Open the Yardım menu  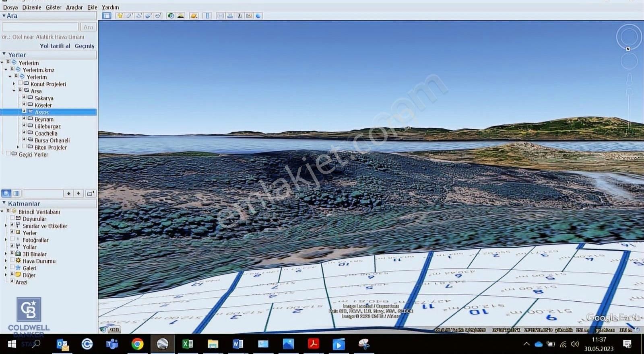pos(110,7)
